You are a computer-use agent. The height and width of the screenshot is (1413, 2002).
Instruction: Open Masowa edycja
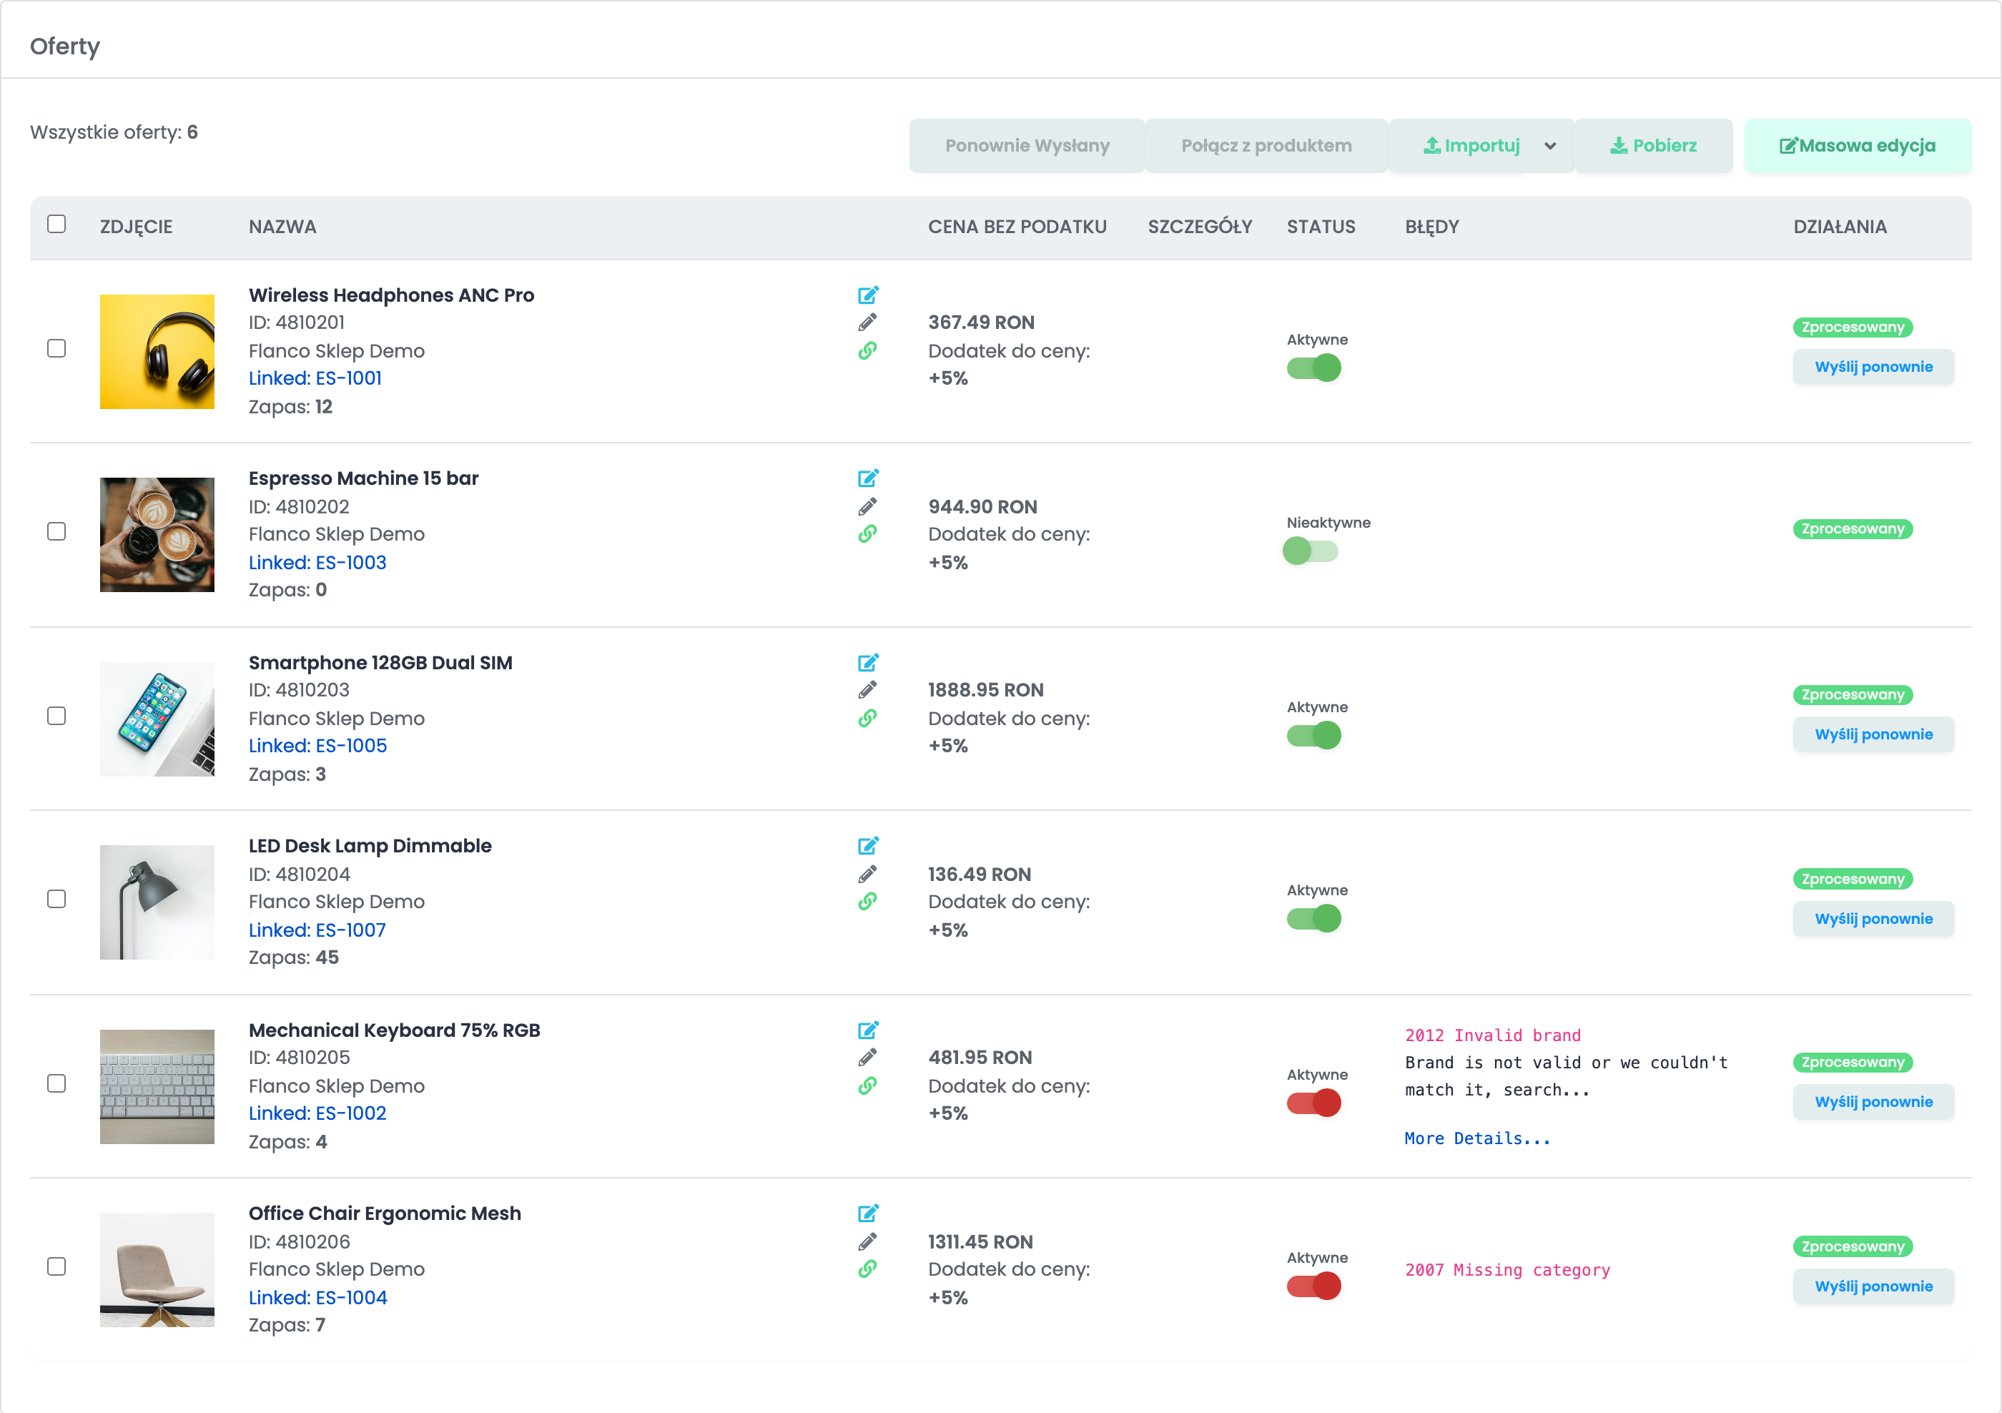point(1858,146)
